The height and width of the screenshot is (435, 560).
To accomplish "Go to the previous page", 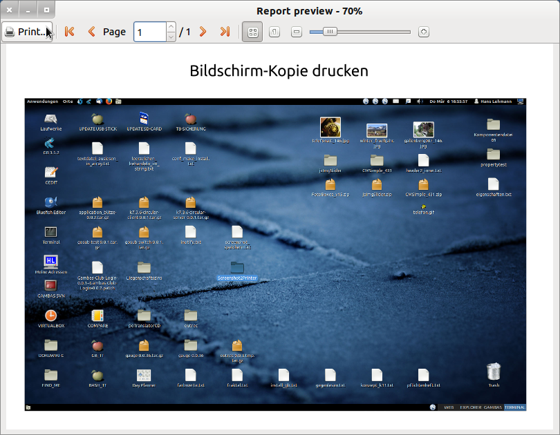I will [91, 32].
